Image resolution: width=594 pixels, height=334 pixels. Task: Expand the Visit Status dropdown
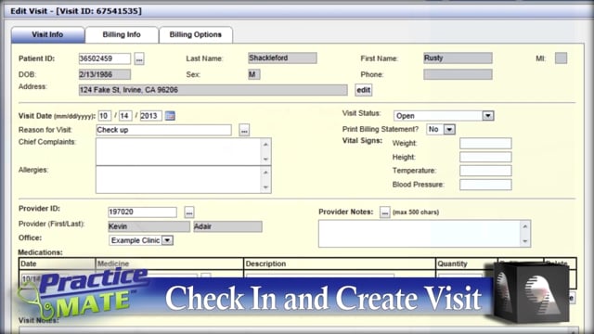click(x=488, y=115)
